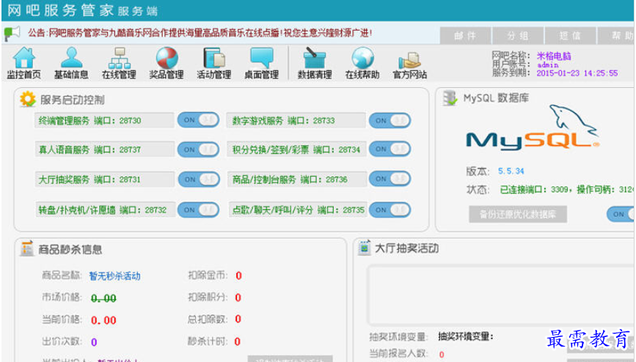Click the 秒杀计时 value 0

(x=237, y=341)
